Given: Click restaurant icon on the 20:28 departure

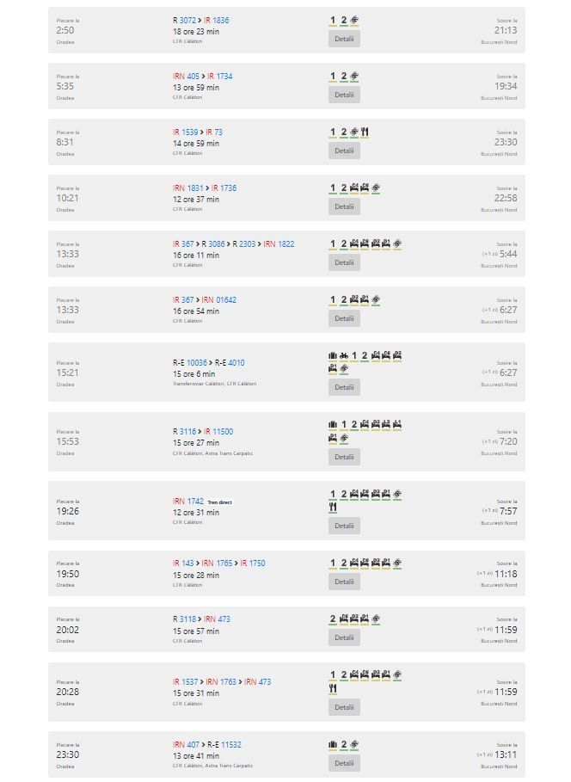Looking at the screenshot, I should coord(333,689).
